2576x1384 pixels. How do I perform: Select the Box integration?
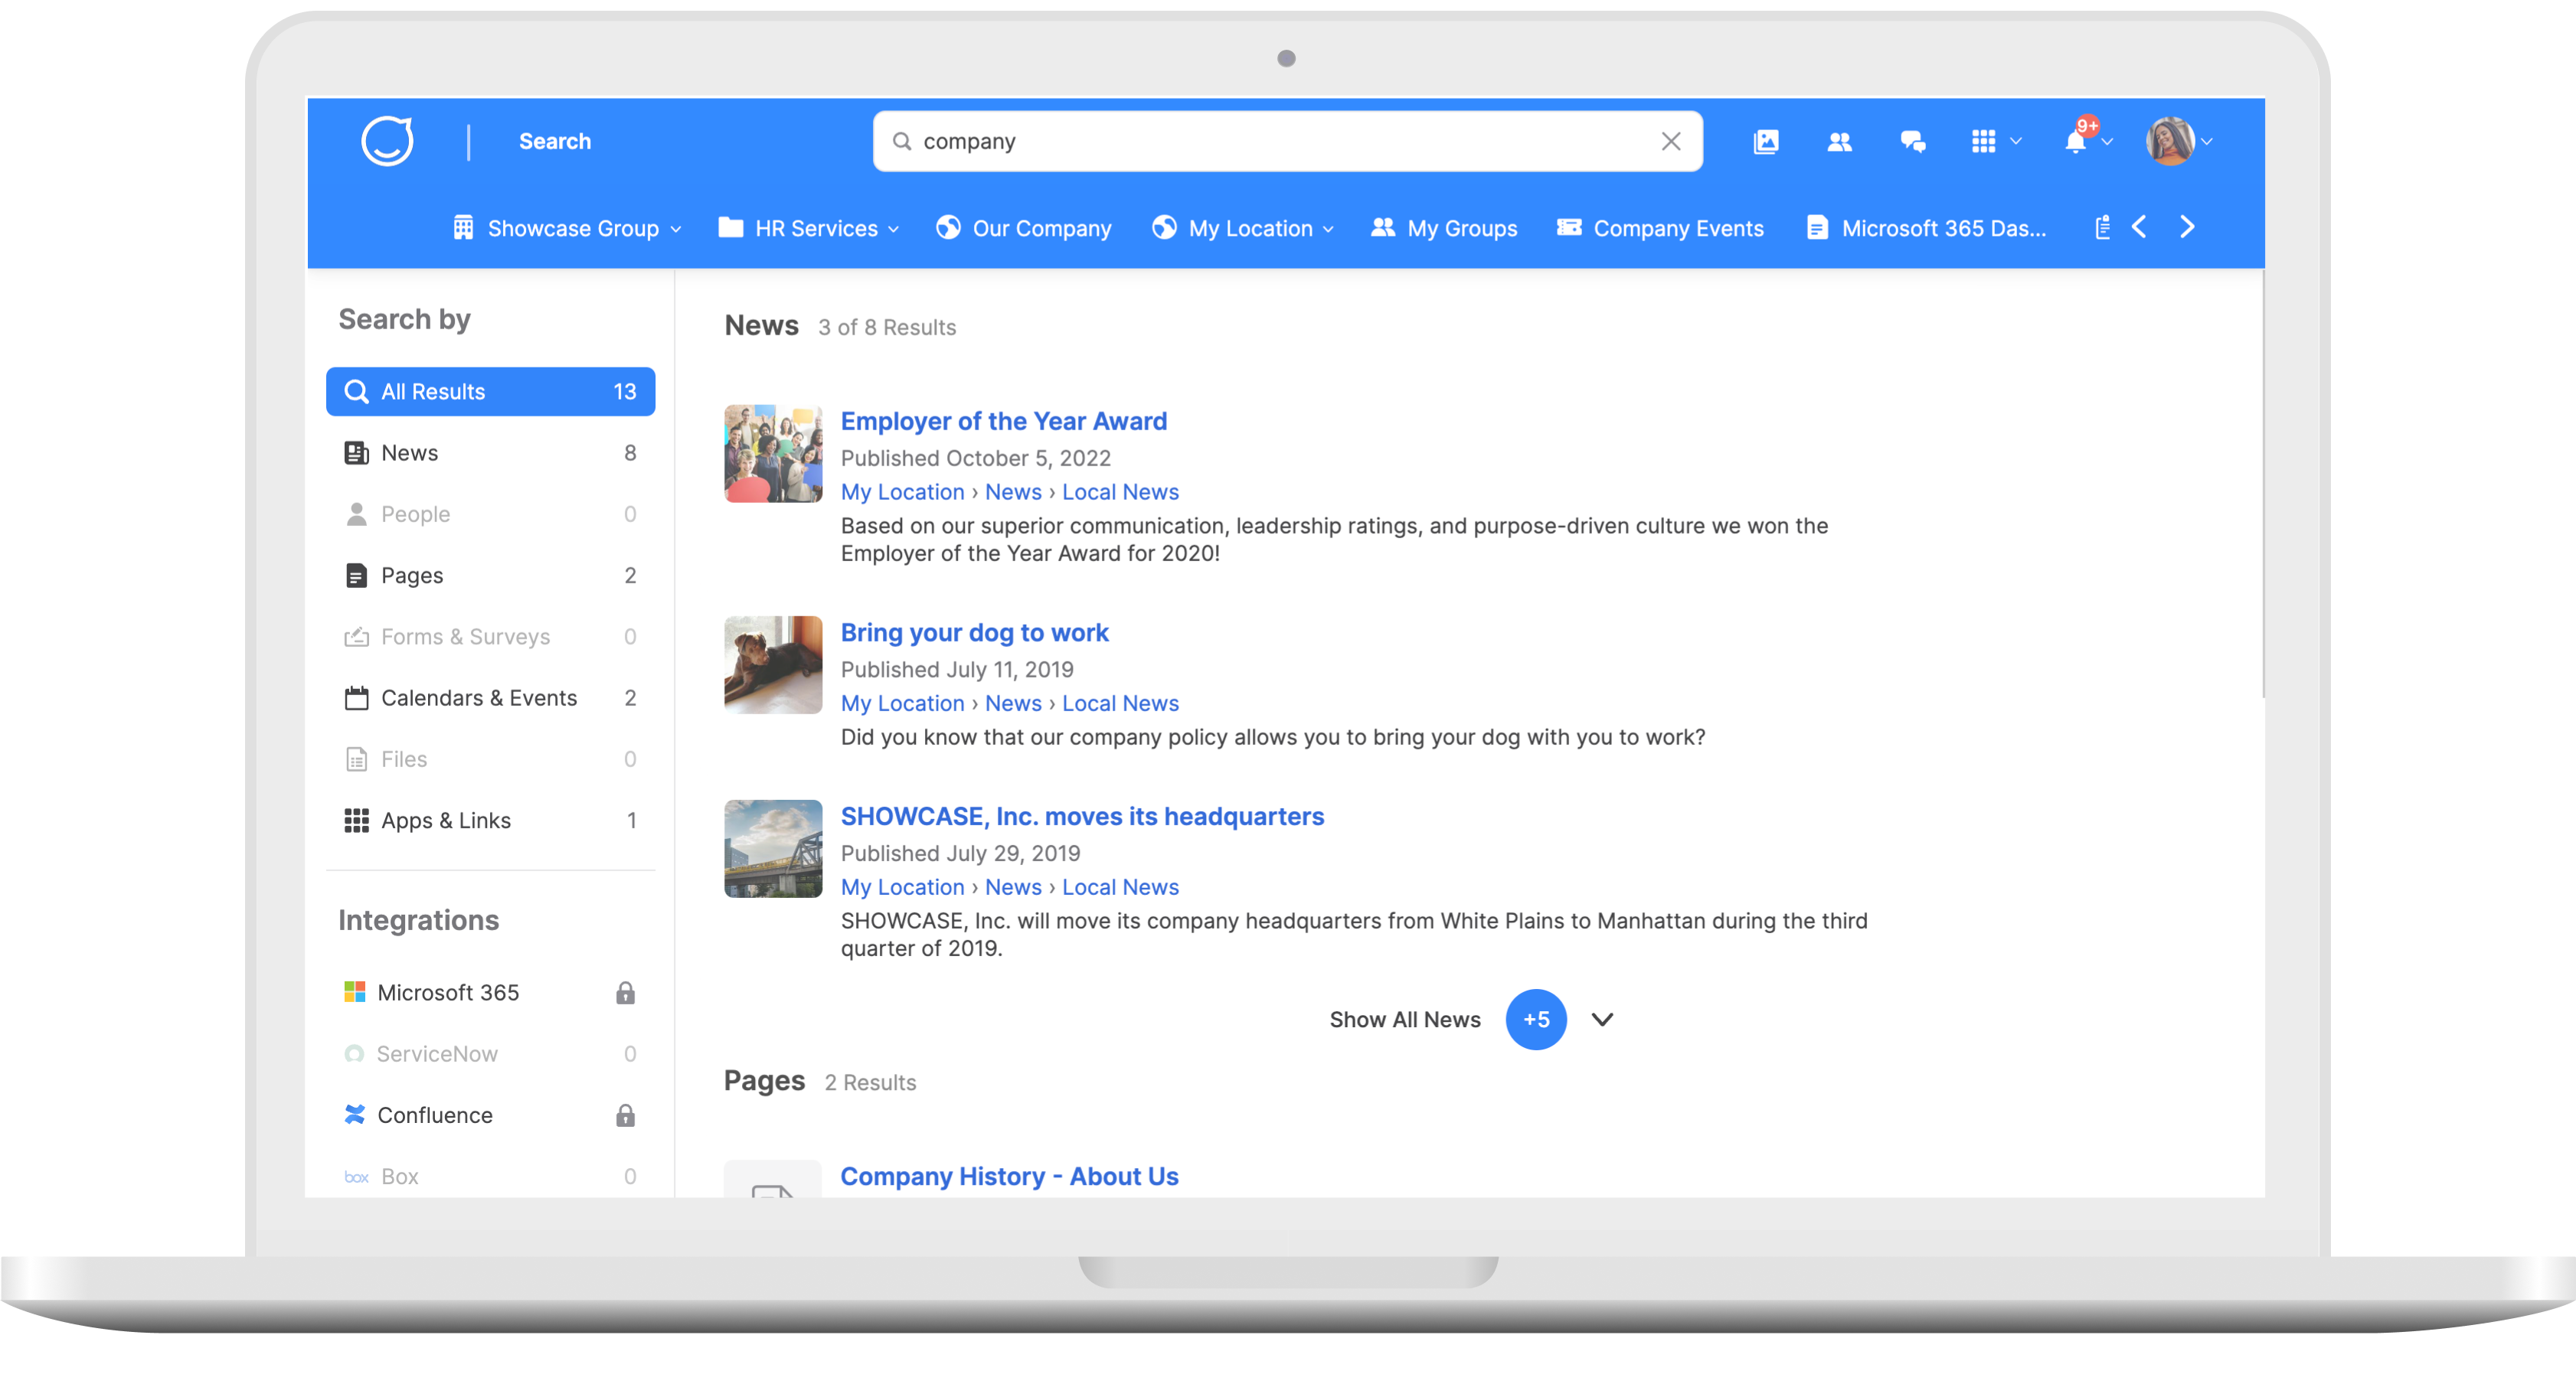pos(490,1176)
